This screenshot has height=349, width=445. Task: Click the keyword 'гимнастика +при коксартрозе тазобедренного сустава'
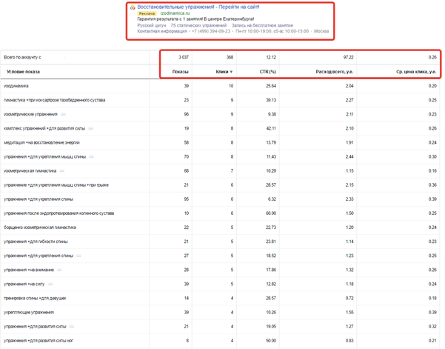tap(55, 100)
